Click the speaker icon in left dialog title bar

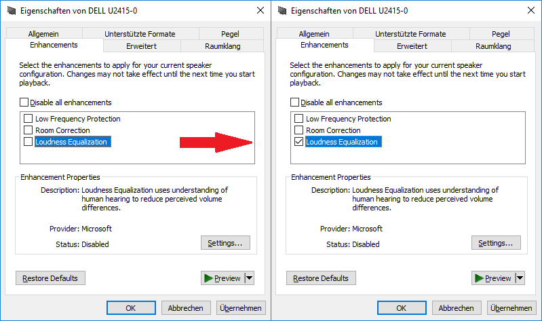pyautogui.click(x=12, y=11)
